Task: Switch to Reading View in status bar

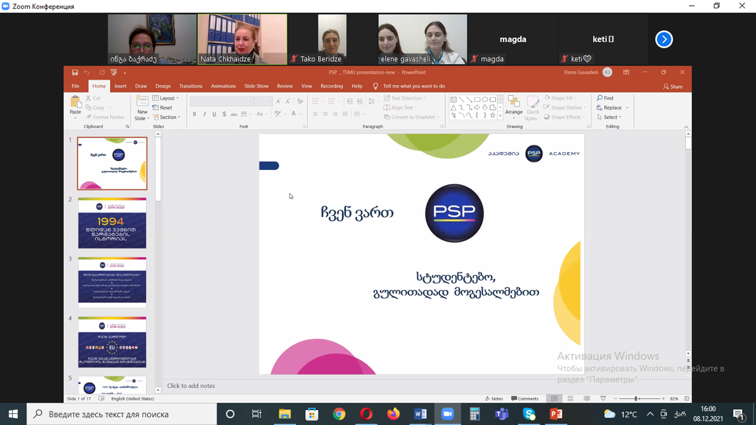Action: point(587,399)
